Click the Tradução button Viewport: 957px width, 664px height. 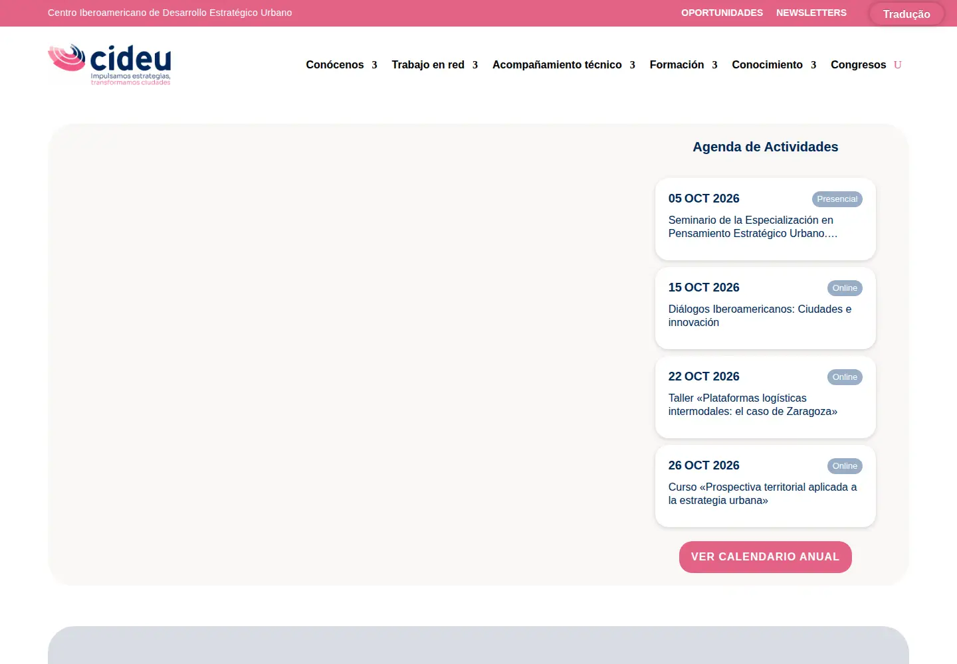tap(906, 14)
